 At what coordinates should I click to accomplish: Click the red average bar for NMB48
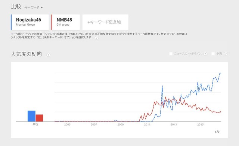click(39, 118)
